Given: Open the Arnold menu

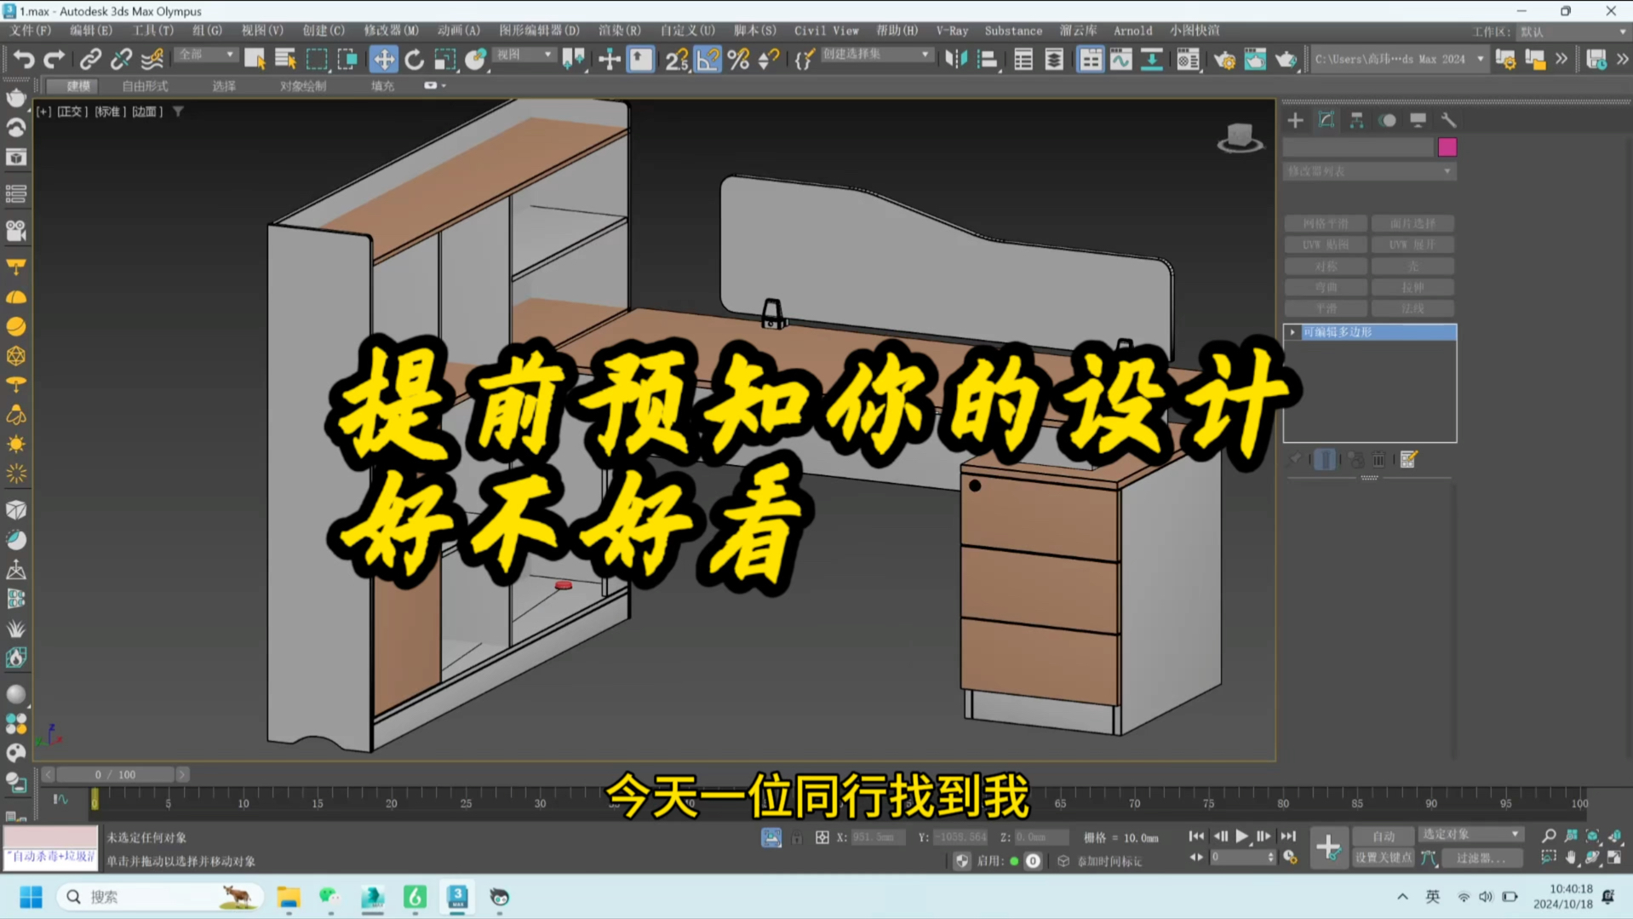Looking at the screenshot, I should 1132,31.
